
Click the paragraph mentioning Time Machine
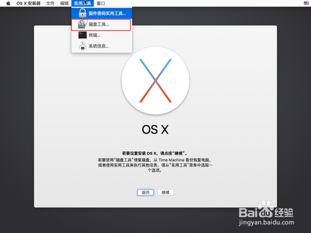click(155, 165)
